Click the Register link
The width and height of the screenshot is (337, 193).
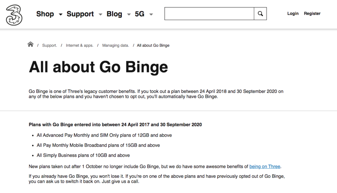[x=312, y=14]
